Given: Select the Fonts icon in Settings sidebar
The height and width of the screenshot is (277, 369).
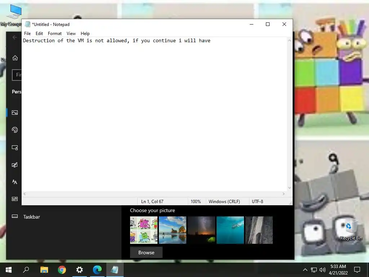Looking at the screenshot, I should click(14, 182).
